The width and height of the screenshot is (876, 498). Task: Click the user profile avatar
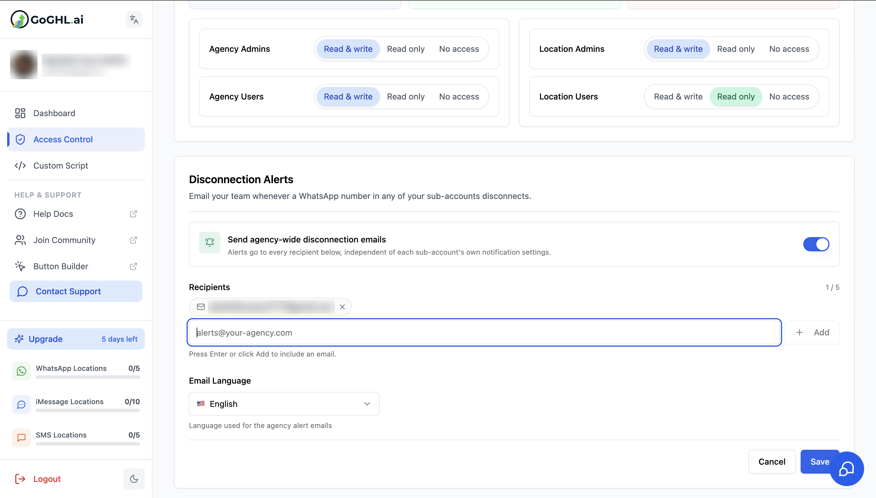click(x=24, y=65)
